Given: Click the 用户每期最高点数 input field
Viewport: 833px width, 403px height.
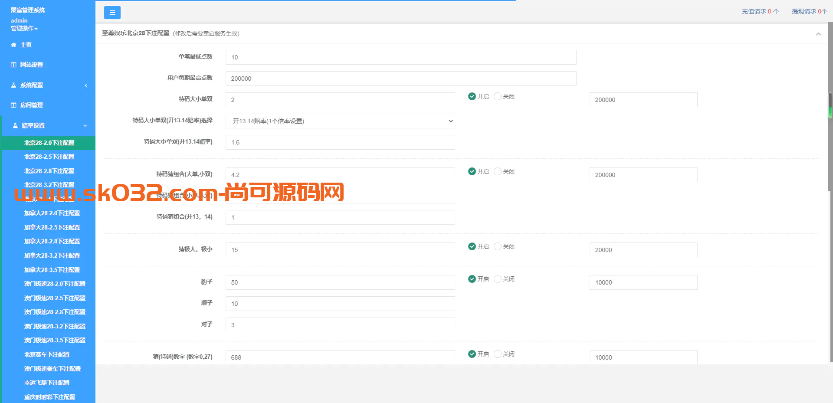Looking at the screenshot, I should 401,79.
